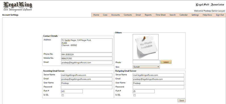Open Help Docs
226x104 pixels.
[x=207, y=15]
